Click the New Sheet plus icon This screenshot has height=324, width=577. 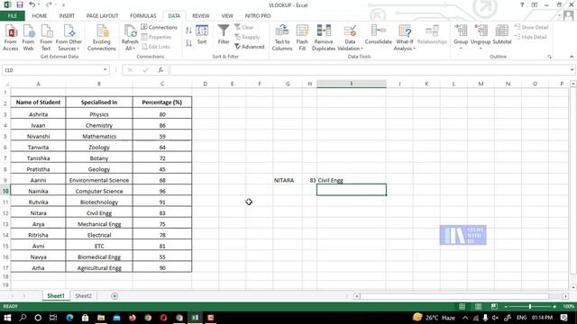(114, 296)
